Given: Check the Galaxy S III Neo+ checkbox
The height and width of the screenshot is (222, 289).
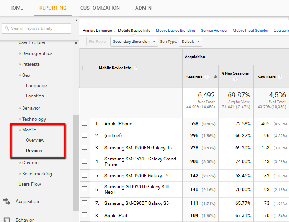Looking at the screenshot, I should click(x=85, y=189).
